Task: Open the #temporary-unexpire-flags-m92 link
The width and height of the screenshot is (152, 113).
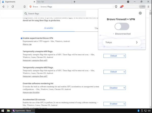Action: (x=35, y=76)
